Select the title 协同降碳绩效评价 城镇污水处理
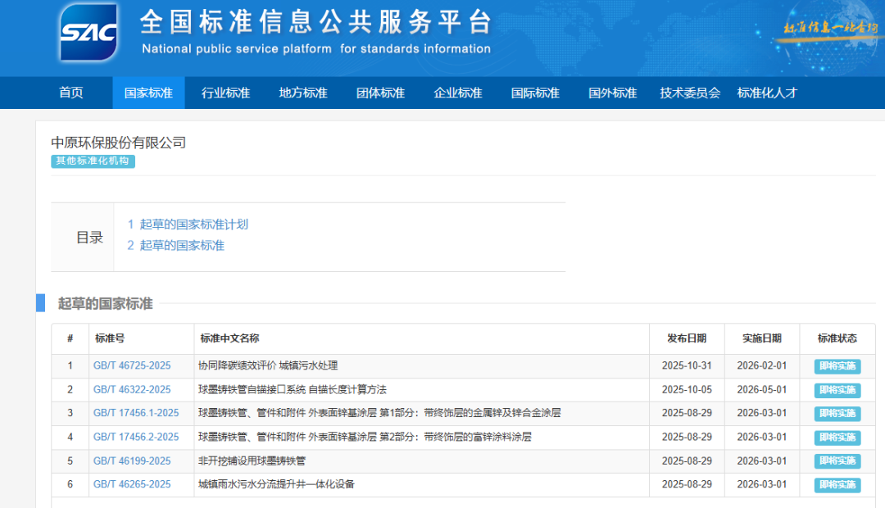 coord(268,365)
